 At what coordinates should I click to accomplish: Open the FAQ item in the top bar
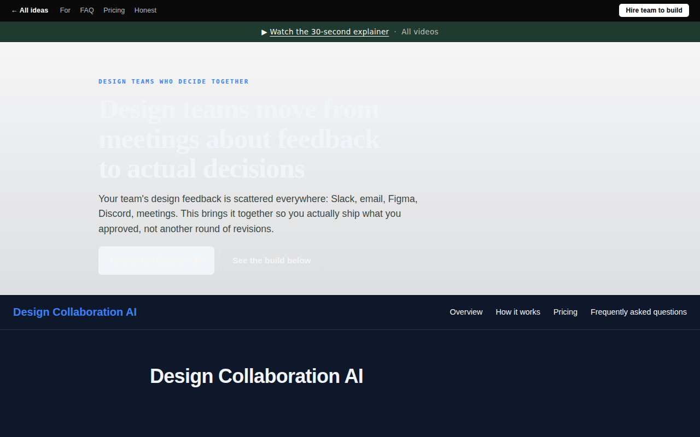tap(87, 10)
